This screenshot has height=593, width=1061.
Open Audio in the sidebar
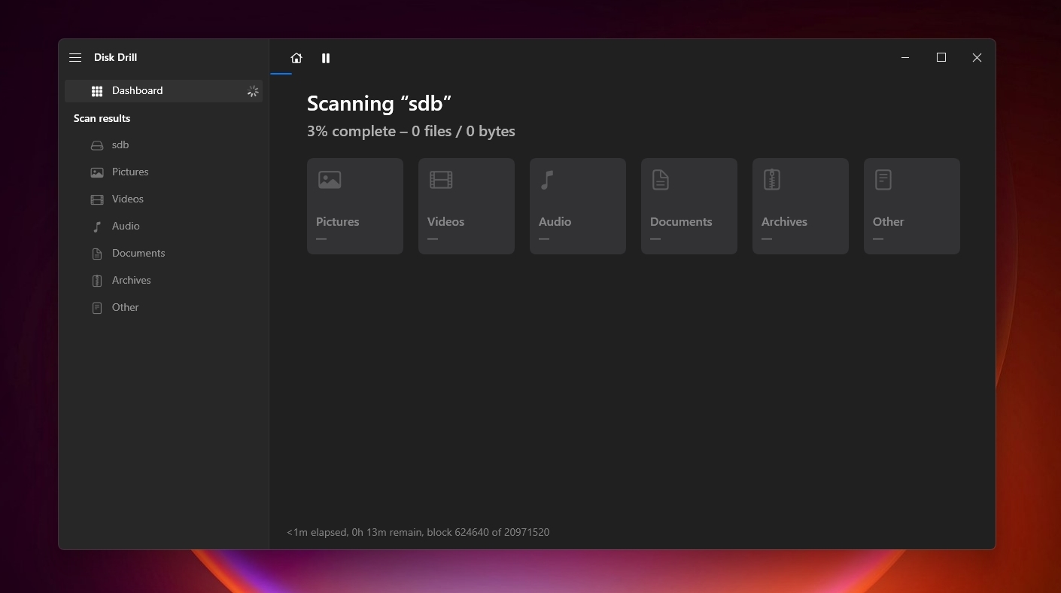[x=163, y=226]
